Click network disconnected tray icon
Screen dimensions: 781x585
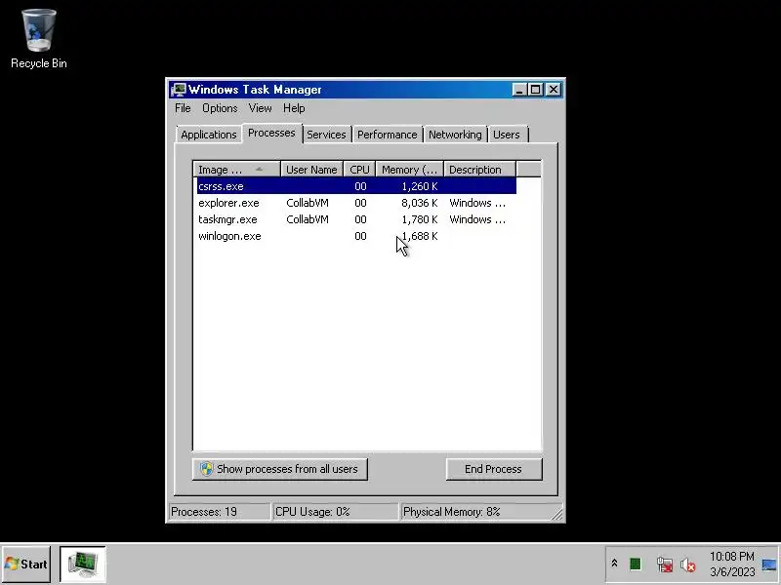tap(665, 565)
